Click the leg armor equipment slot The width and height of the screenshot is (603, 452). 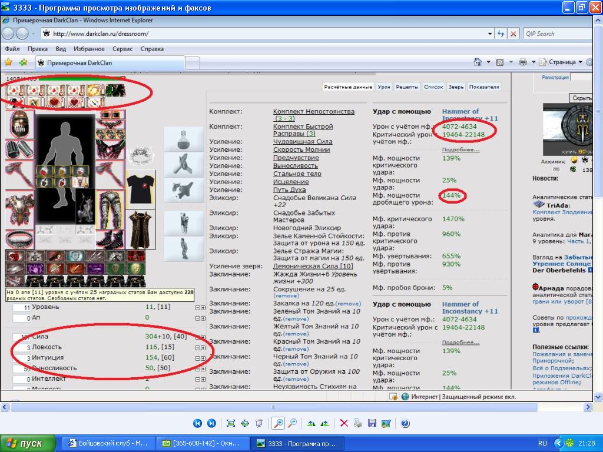[111, 210]
